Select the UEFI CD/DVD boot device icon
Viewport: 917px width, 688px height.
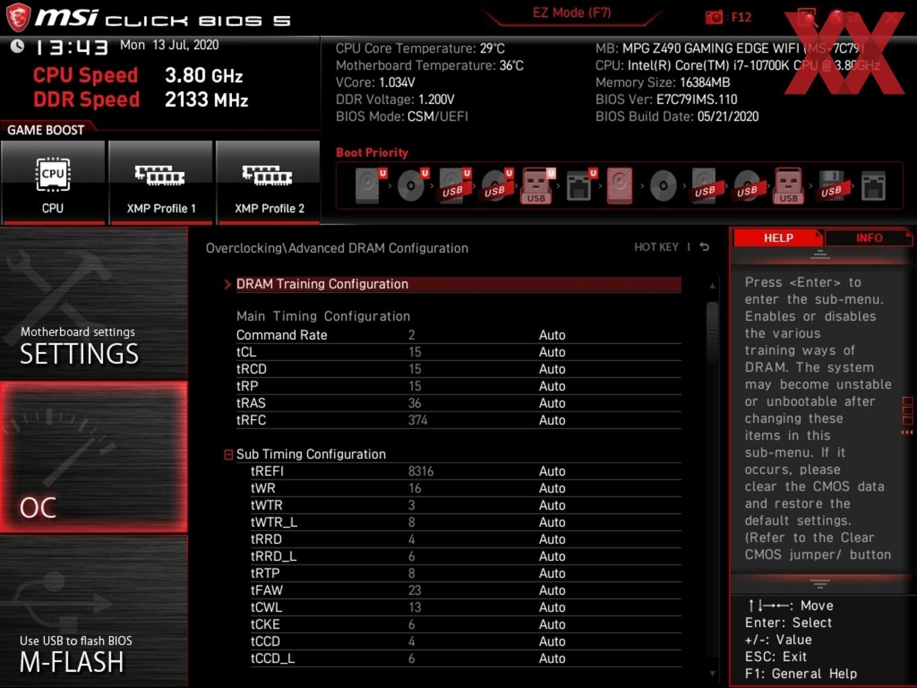pyautogui.click(x=412, y=185)
